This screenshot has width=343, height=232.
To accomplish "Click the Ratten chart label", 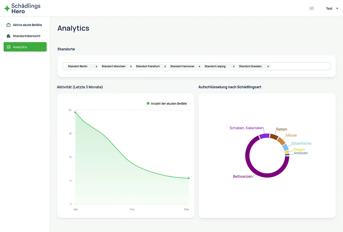I will point(282,129).
